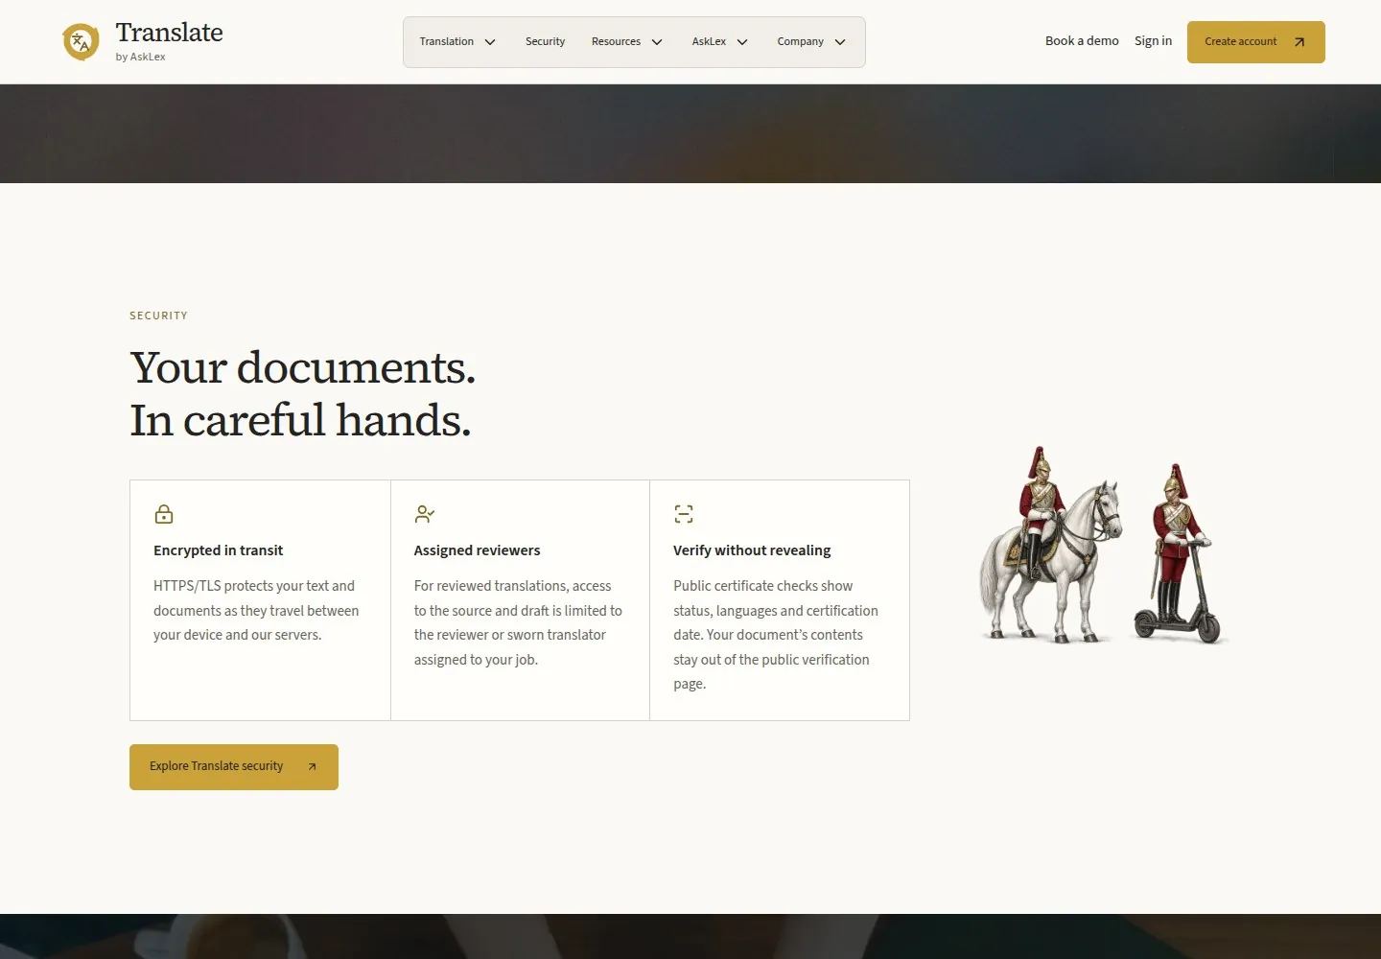Open the AskLex nav menu
This screenshot has height=959, width=1381.
click(719, 42)
